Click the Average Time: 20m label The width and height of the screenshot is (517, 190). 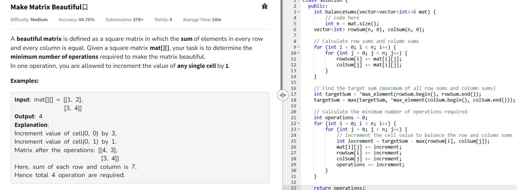pos(202,20)
